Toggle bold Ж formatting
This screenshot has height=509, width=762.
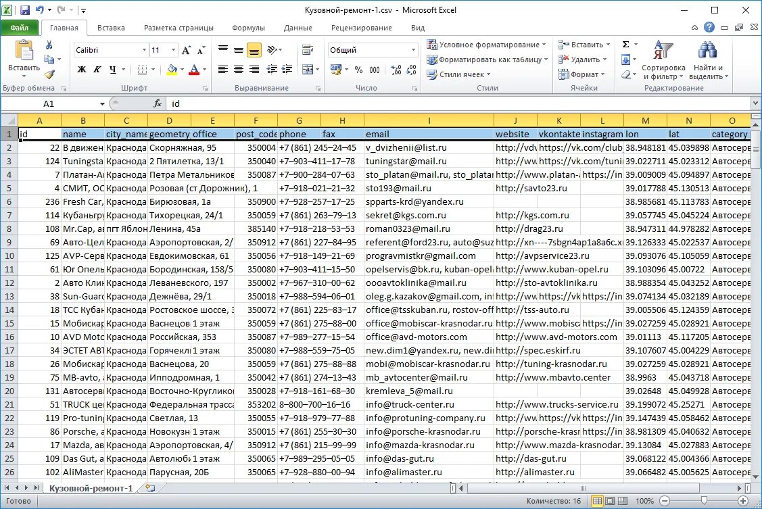click(82, 70)
